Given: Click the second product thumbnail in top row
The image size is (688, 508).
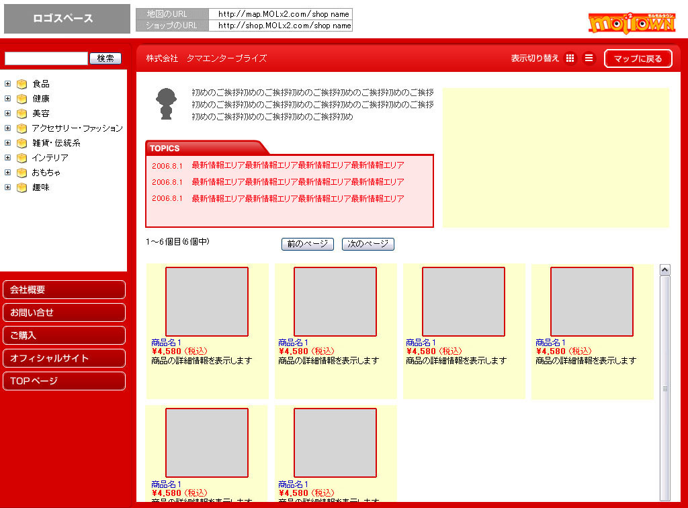Looking at the screenshot, I should (335, 302).
